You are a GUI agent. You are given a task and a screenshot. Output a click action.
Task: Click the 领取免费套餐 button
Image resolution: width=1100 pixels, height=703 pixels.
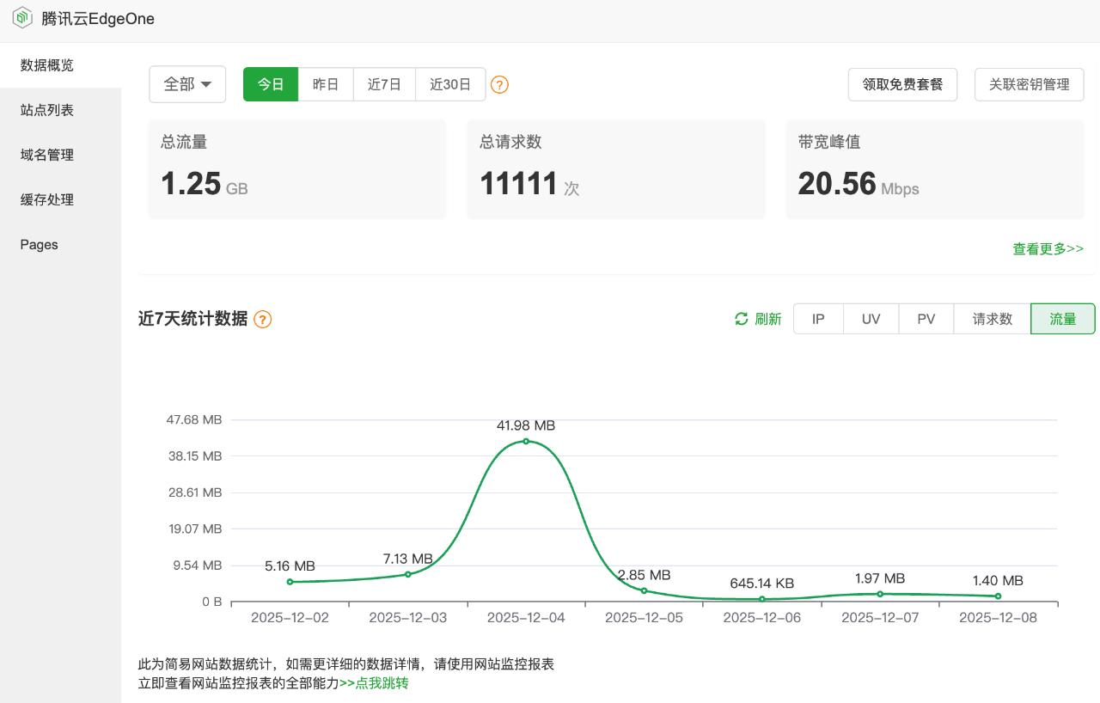coord(902,84)
